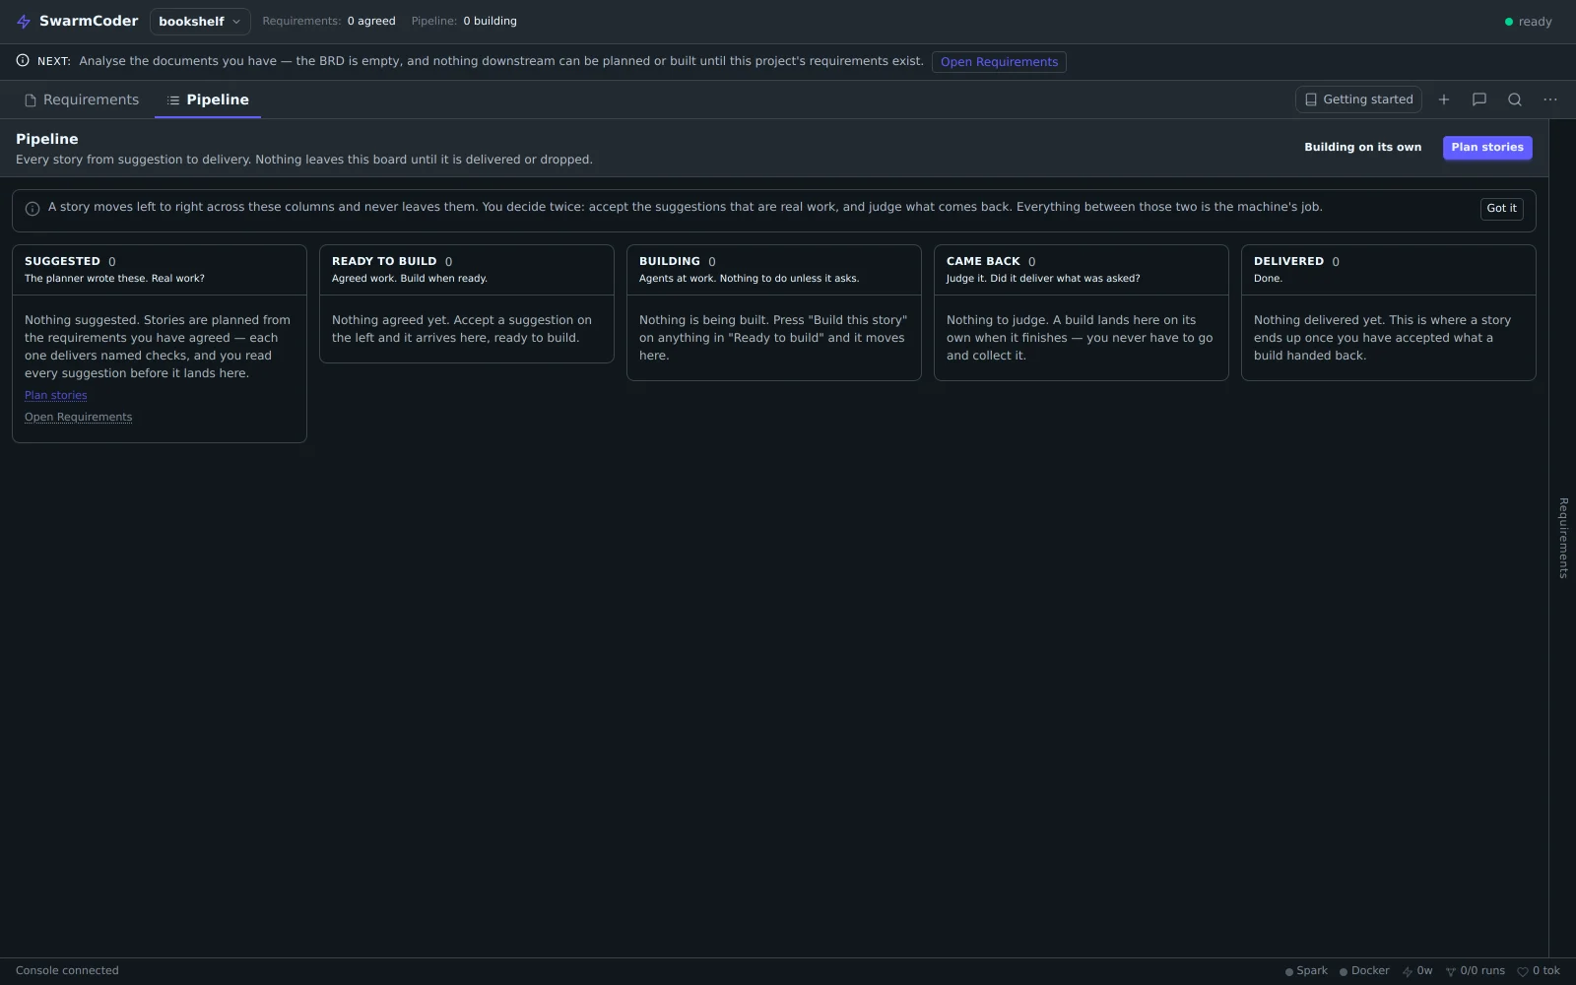Open the three-dots more options menu
Image resolution: width=1576 pixels, height=985 pixels.
(x=1550, y=99)
